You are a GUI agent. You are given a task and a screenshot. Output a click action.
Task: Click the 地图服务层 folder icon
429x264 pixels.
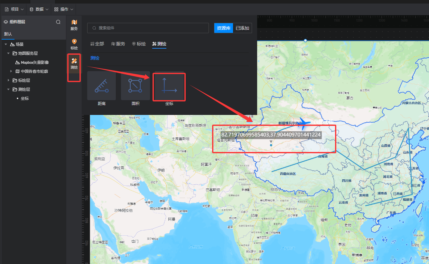[x=15, y=53]
